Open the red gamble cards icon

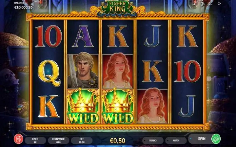(x=18, y=139)
